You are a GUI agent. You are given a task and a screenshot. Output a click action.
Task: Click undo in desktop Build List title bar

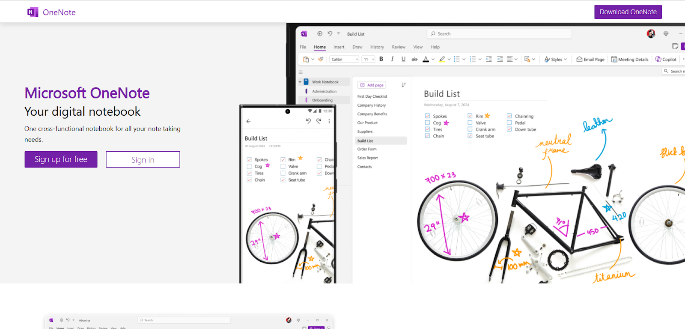point(330,33)
